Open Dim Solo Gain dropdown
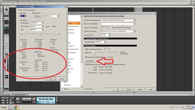The width and height of the screenshot is (195, 110). (109, 35)
